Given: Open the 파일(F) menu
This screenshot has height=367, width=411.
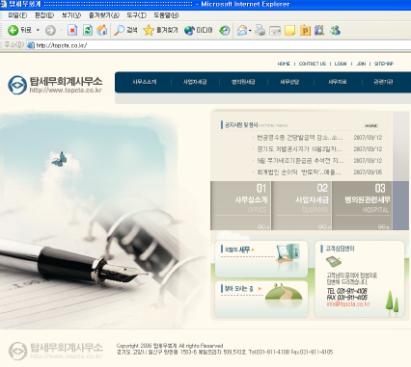Looking at the screenshot, I should click(17, 15).
